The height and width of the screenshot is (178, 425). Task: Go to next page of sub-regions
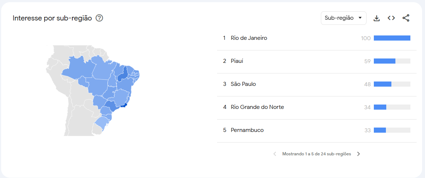tap(358, 154)
